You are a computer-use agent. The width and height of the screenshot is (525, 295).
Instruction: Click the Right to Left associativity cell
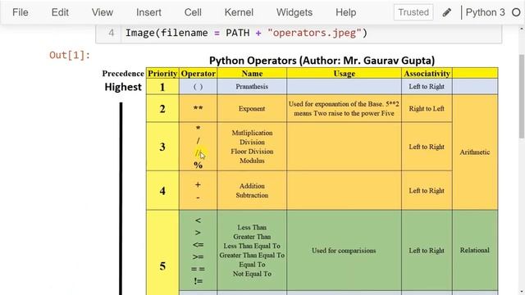(x=427, y=109)
